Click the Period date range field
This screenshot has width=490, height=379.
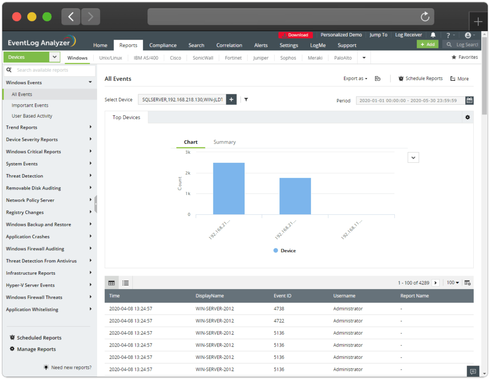pos(410,100)
